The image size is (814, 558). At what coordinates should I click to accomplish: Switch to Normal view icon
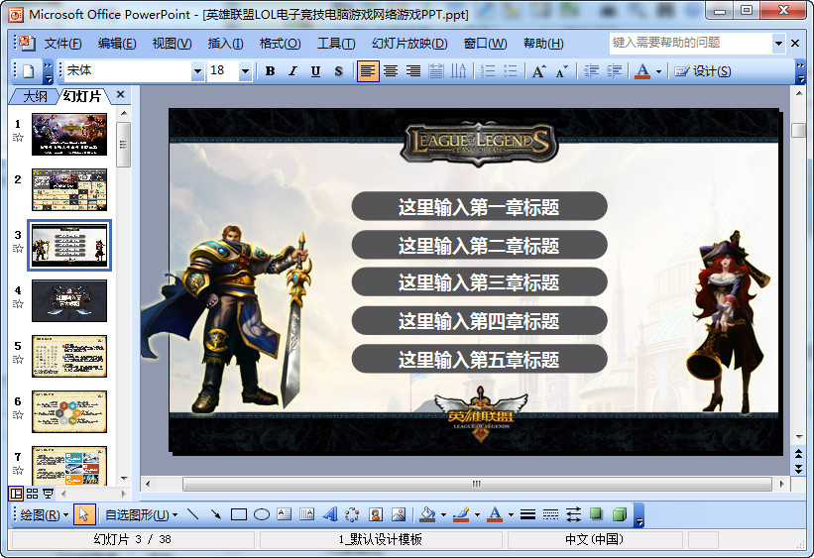pyautogui.click(x=16, y=494)
